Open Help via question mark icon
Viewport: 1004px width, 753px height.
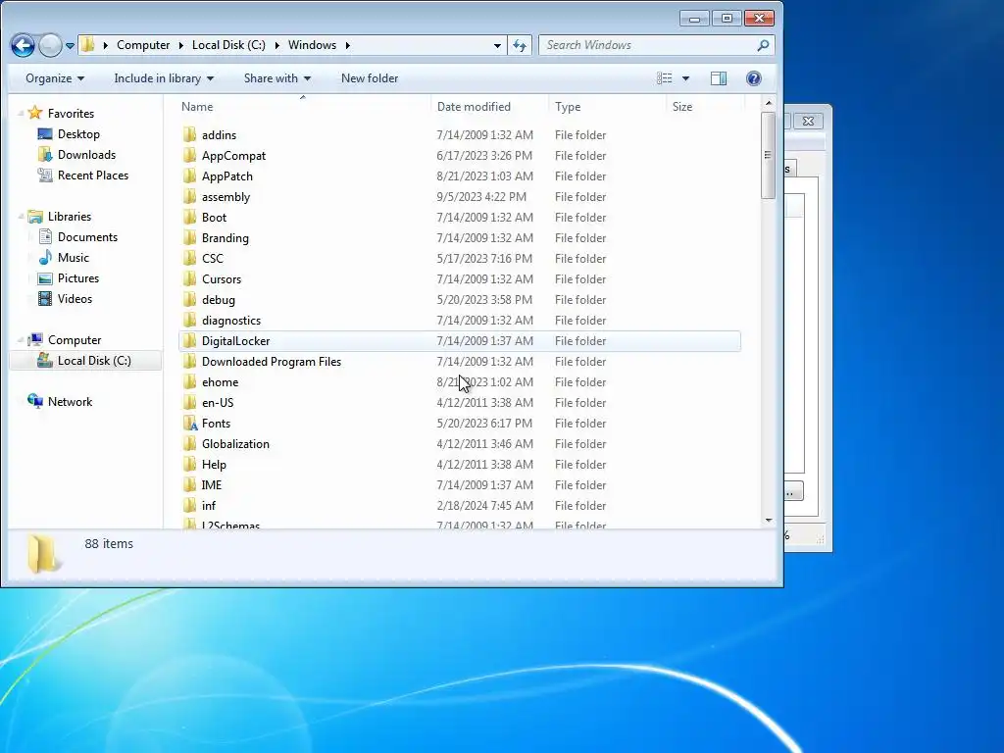(x=754, y=78)
